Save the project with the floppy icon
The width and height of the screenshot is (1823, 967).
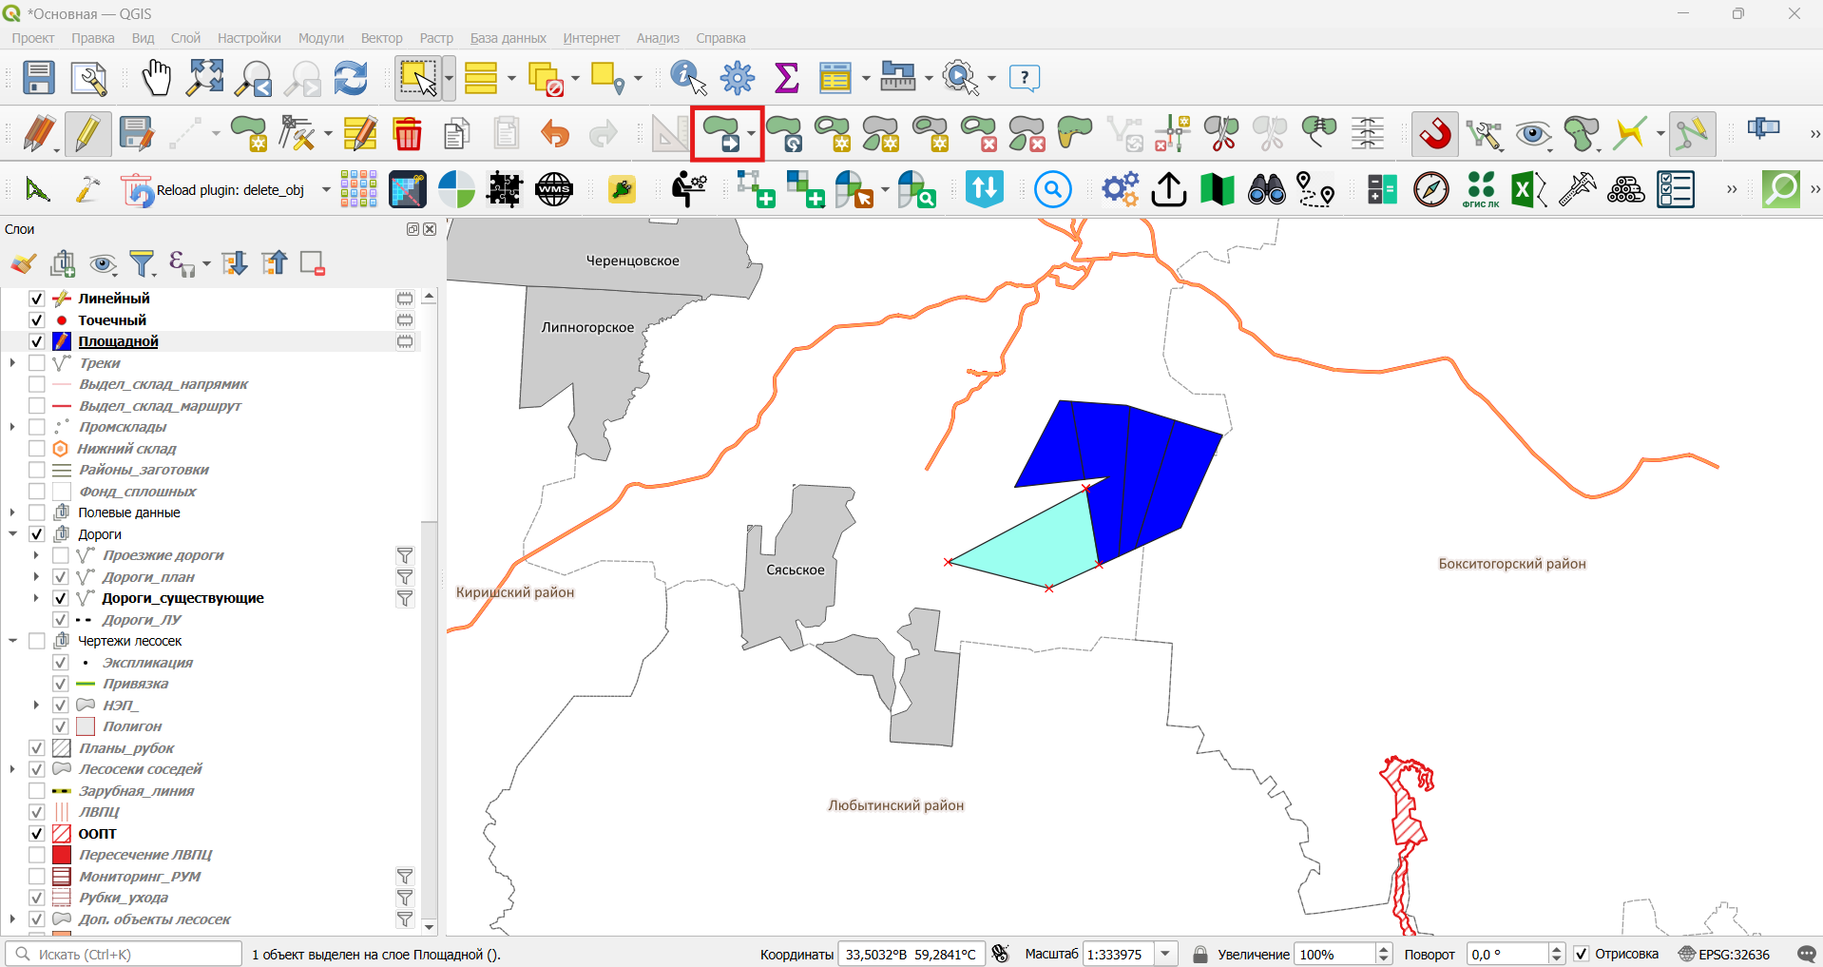click(38, 78)
